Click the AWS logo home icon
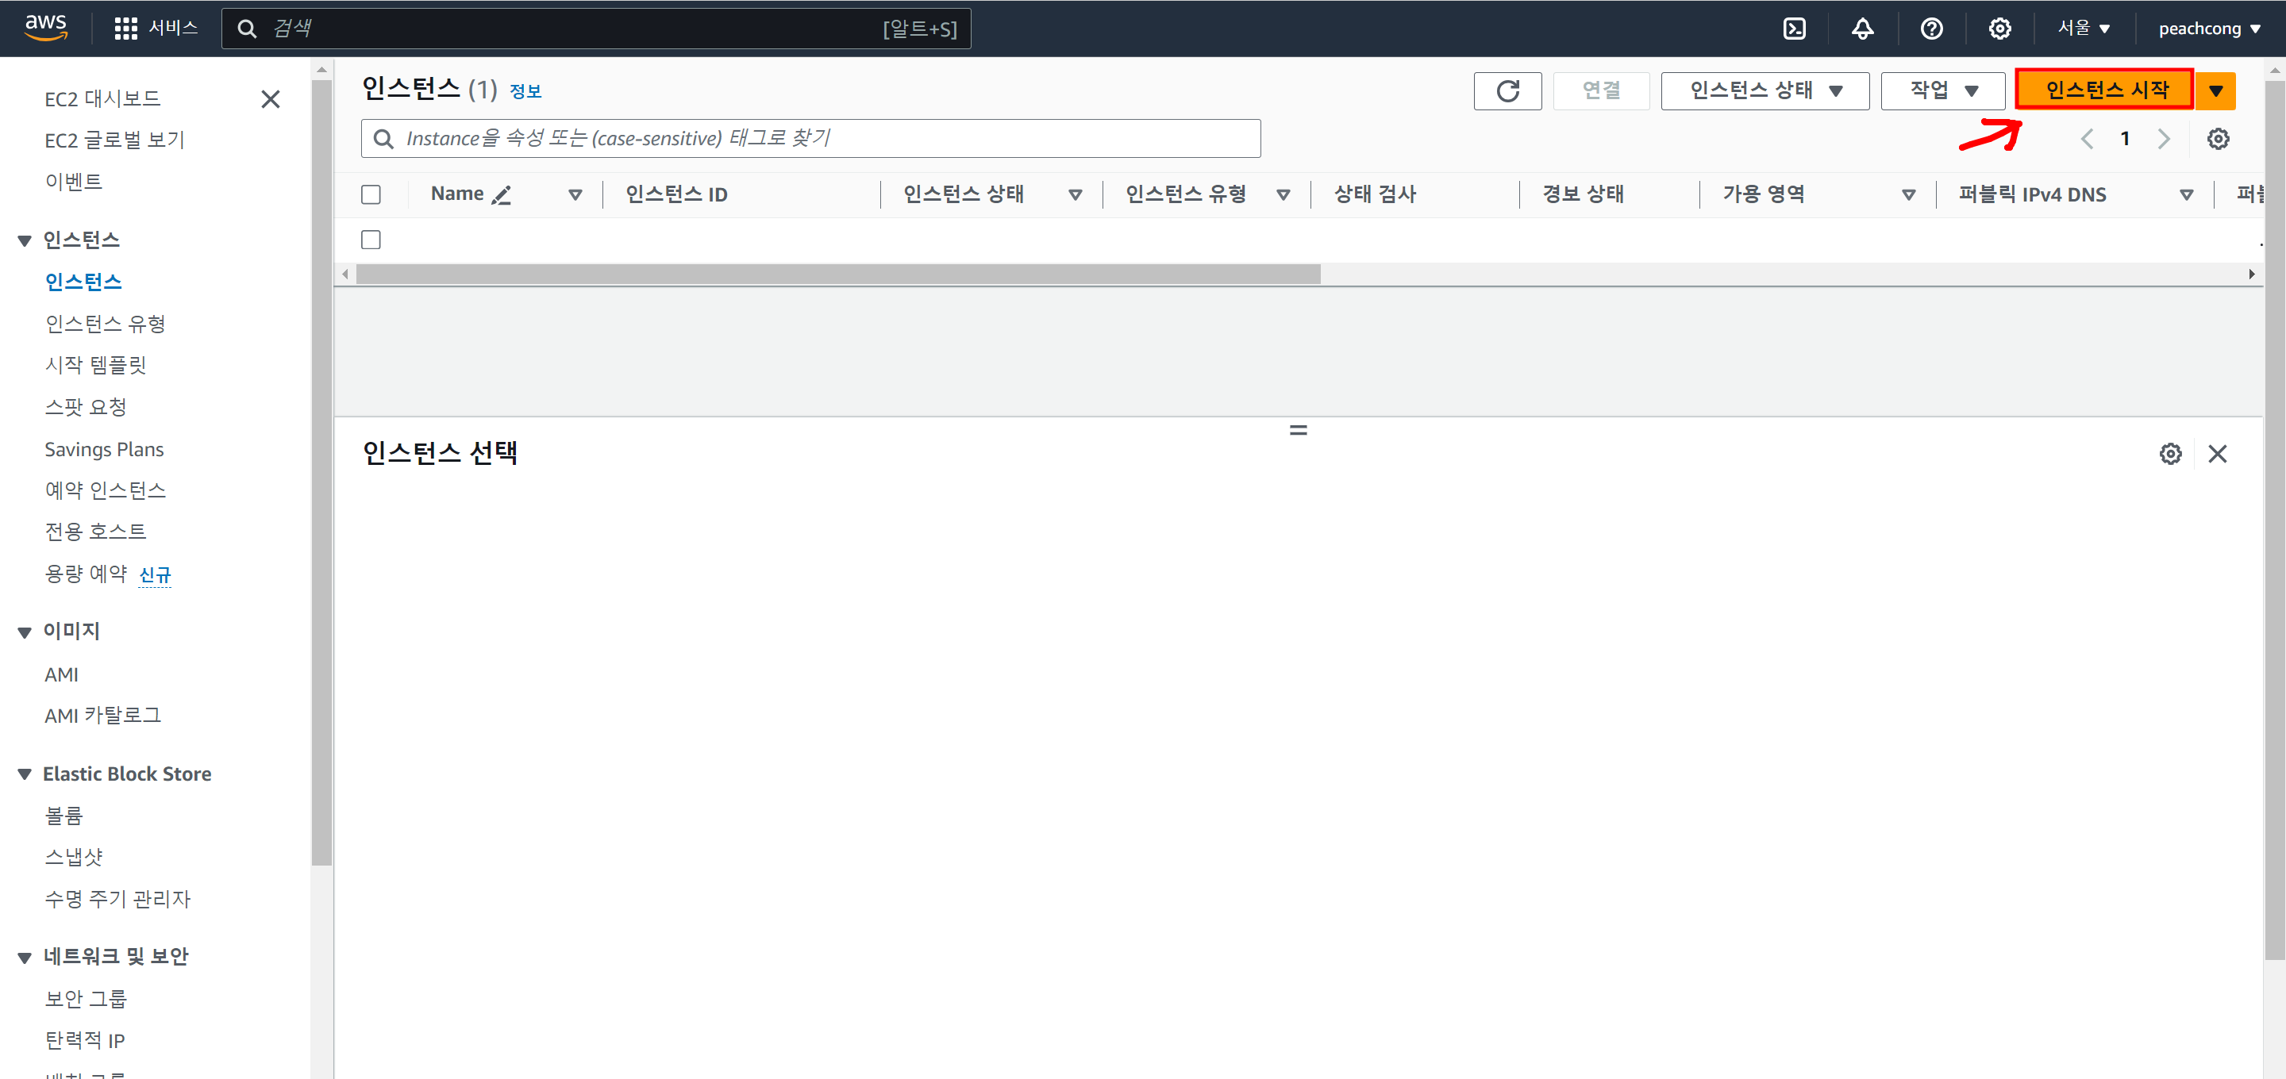 tap(45, 29)
